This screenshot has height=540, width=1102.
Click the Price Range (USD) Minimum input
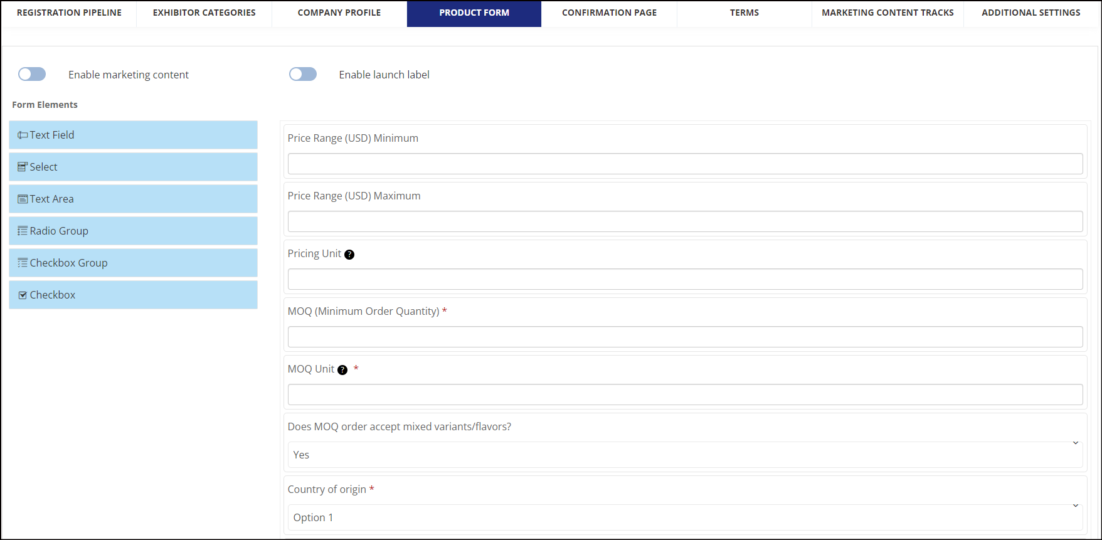coord(685,164)
